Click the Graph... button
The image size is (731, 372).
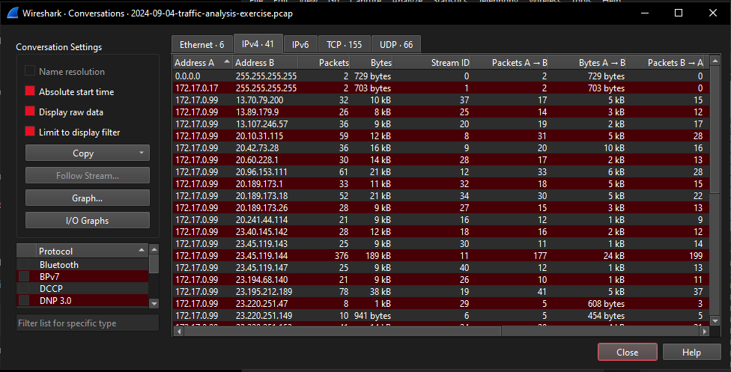(x=87, y=198)
